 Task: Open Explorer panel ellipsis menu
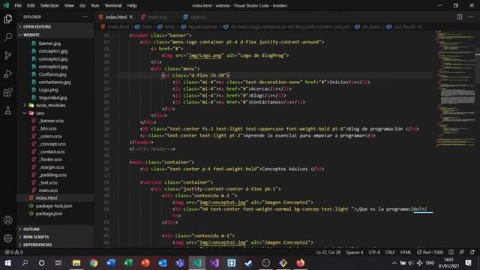pyautogui.click(x=85, y=16)
